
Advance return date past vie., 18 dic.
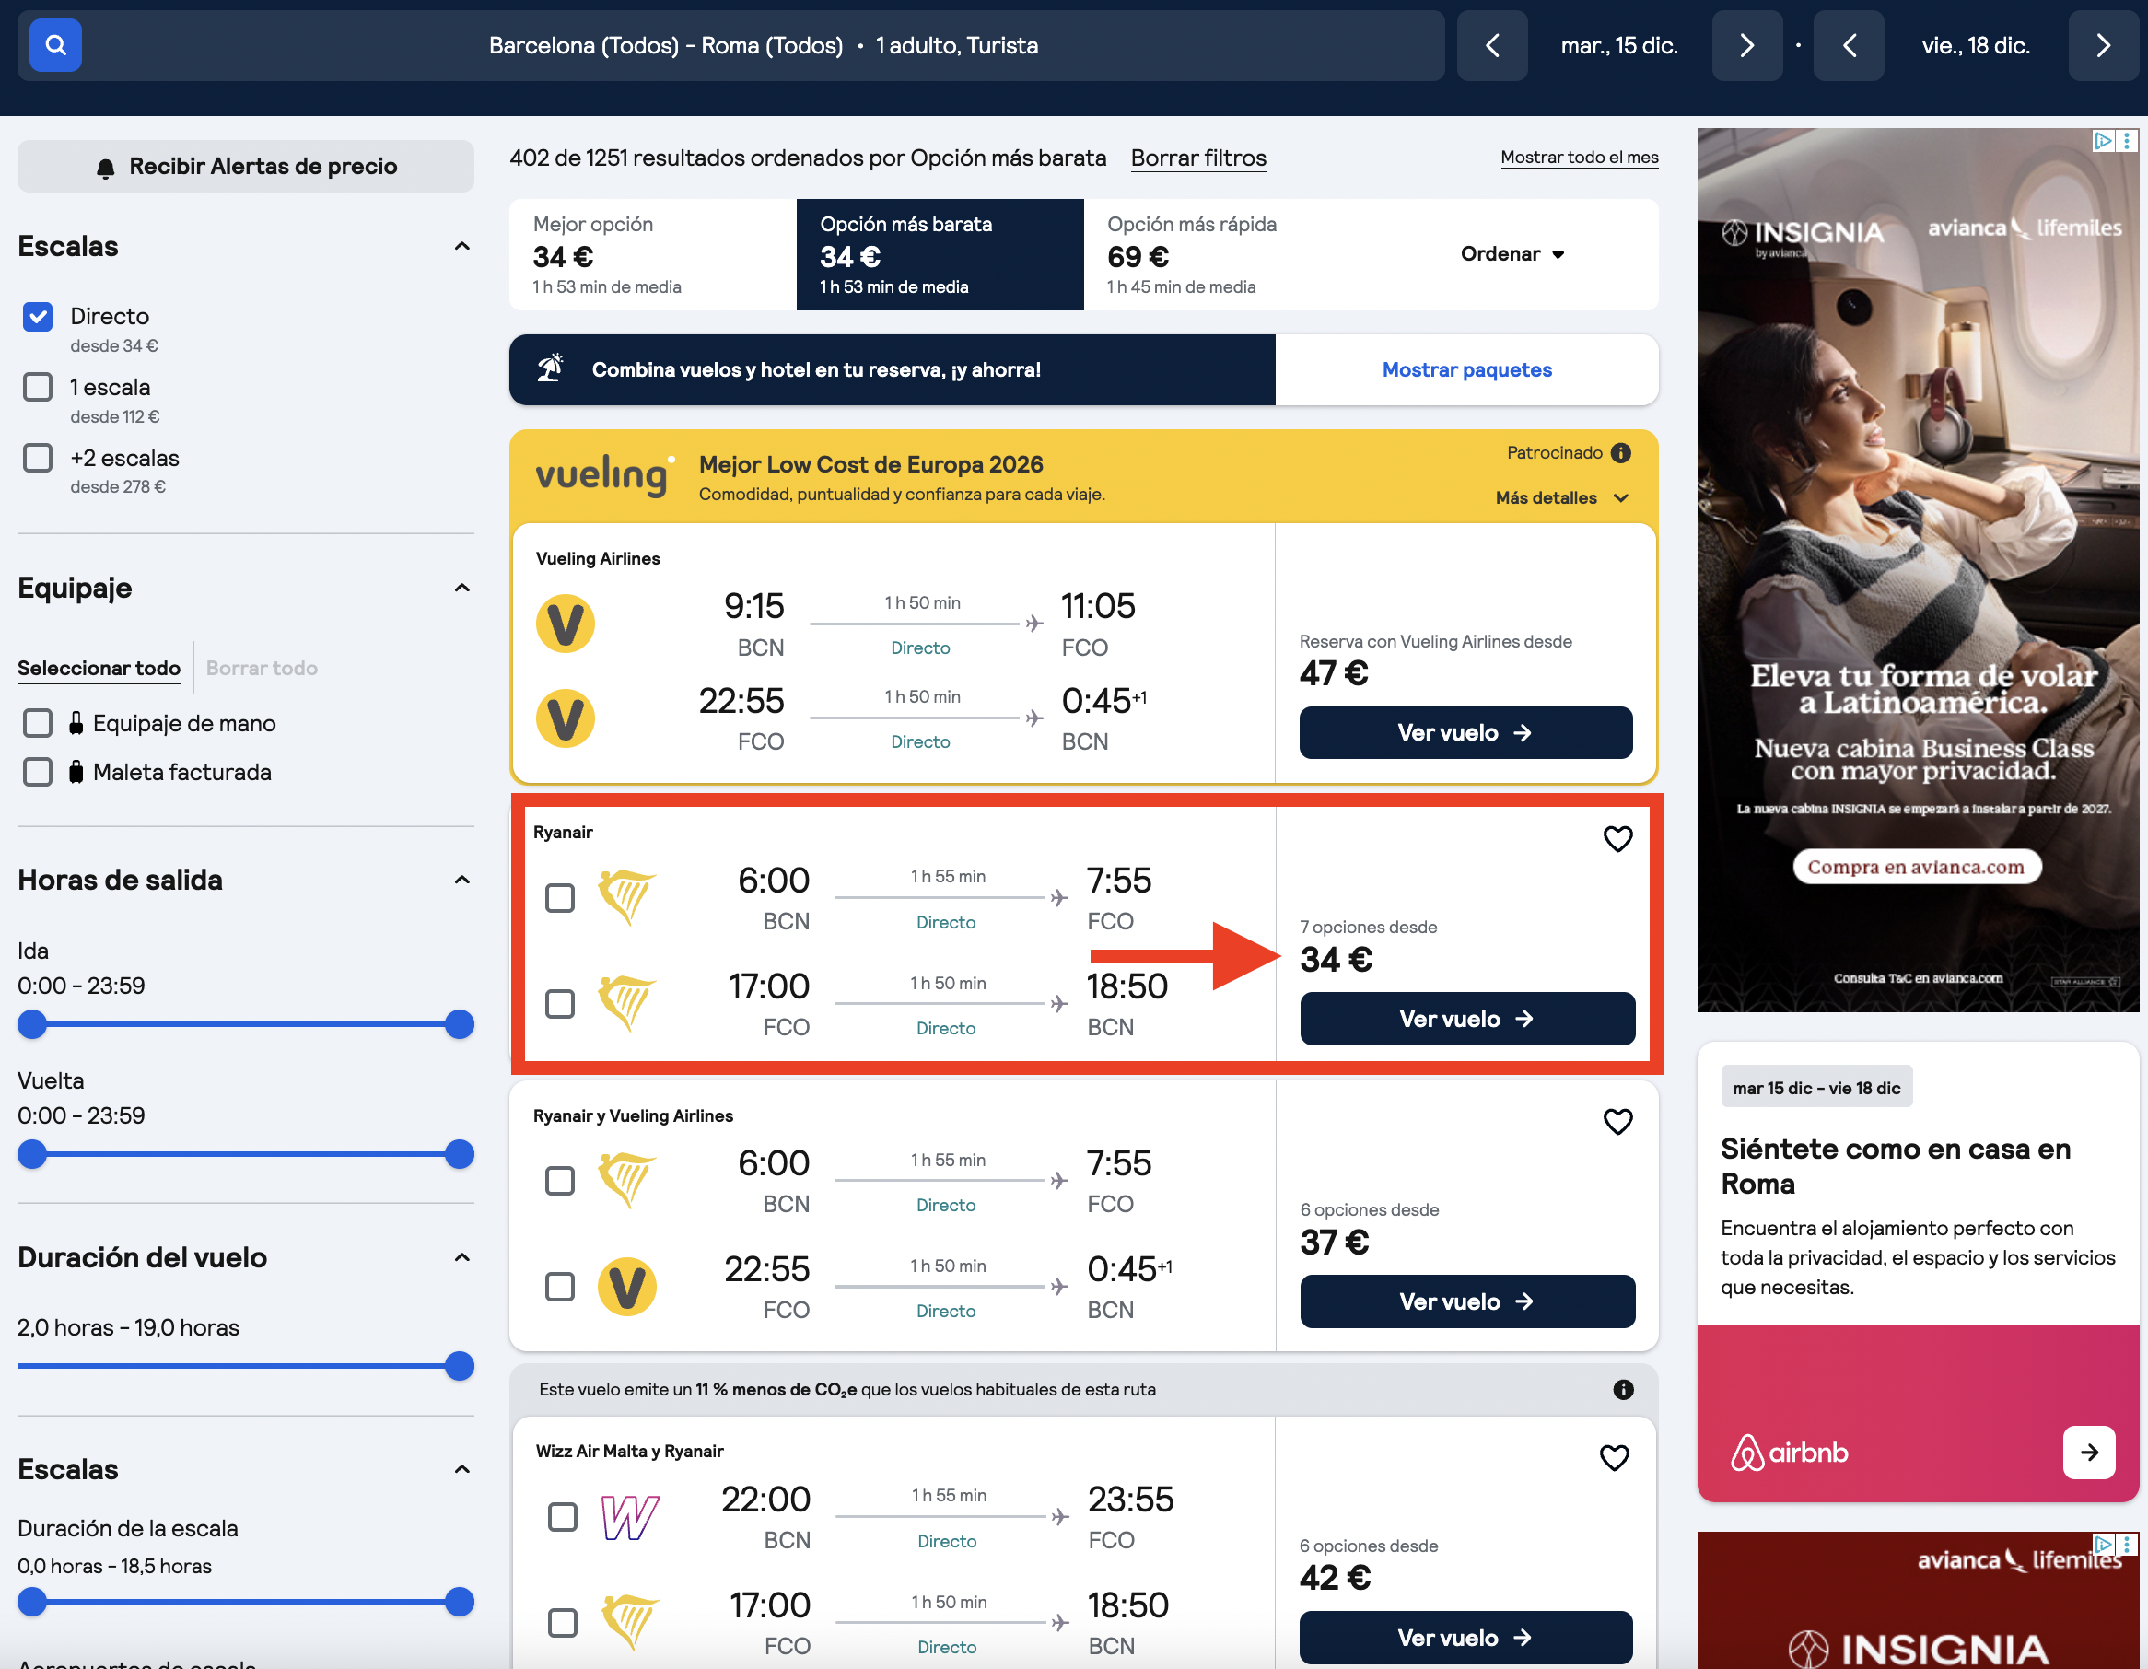[x=2103, y=45]
